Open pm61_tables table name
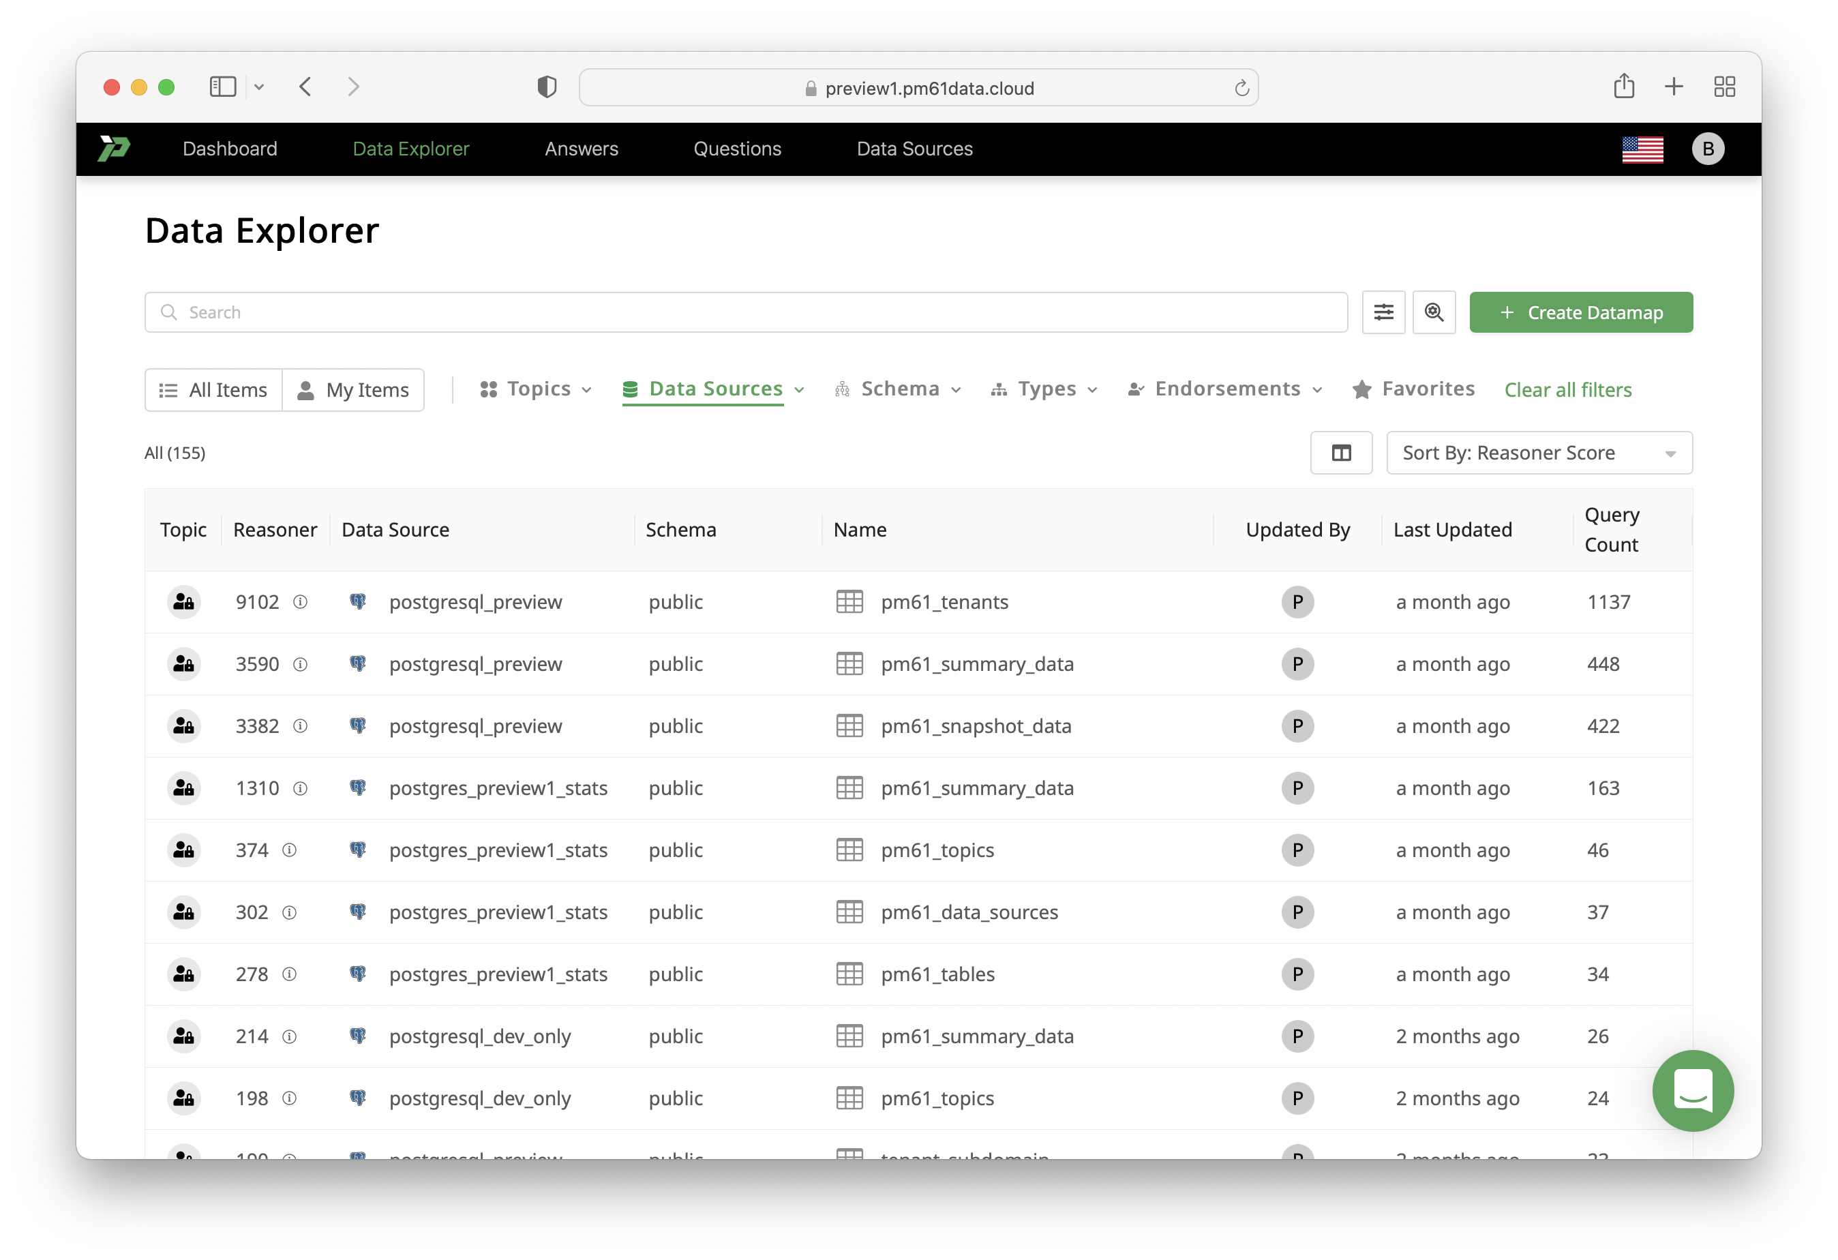Screen dimensions: 1838x1260 tap(937, 974)
